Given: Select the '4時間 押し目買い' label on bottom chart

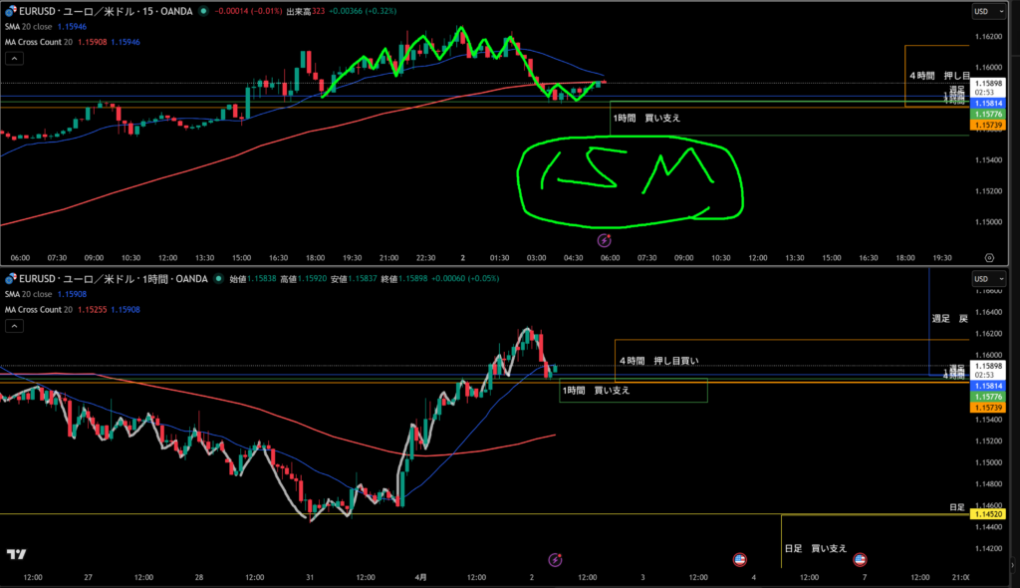Looking at the screenshot, I should pos(658,360).
